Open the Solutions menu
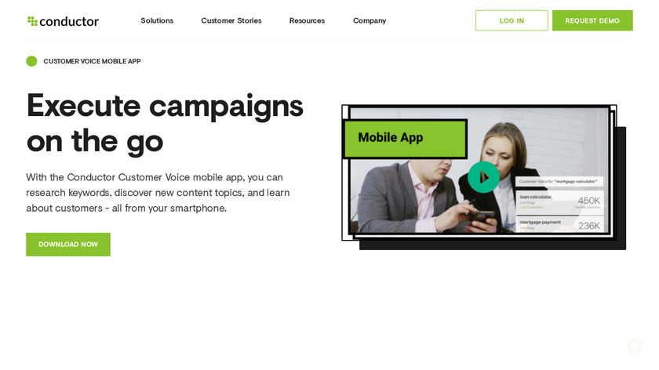The height and width of the screenshot is (370, 659). click(x=157, y=20)
